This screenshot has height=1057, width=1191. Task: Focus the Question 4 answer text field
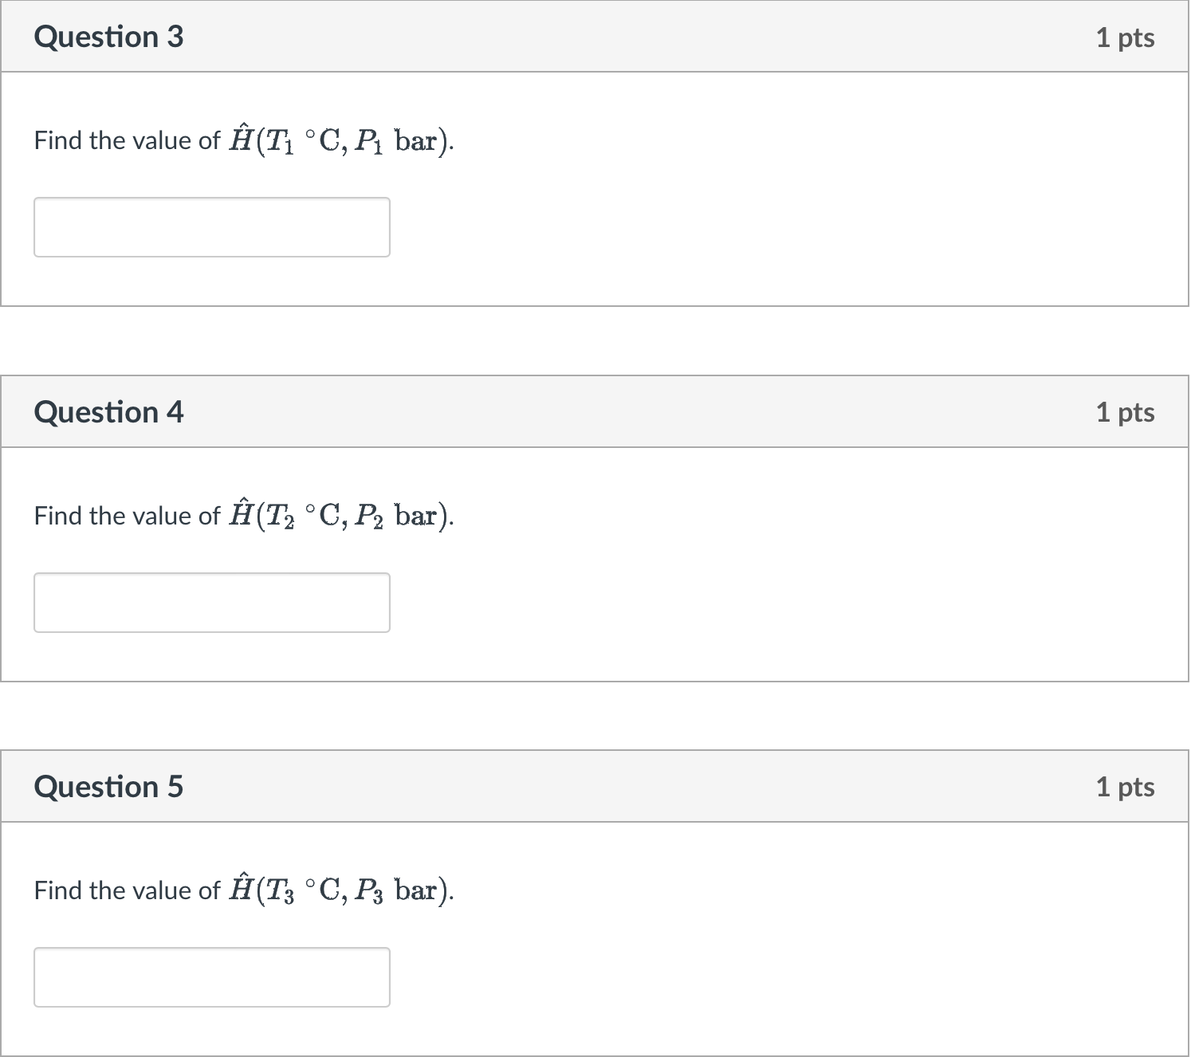click(x=212, y=603)
